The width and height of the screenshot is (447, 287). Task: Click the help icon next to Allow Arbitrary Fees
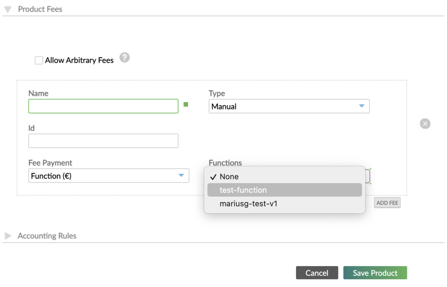[x=124, y=58]
